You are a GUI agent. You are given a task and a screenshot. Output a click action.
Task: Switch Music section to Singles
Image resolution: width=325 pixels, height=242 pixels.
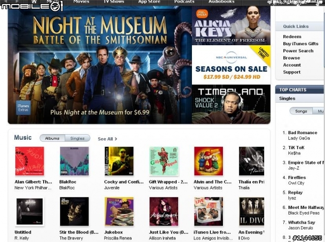[77, 138]
